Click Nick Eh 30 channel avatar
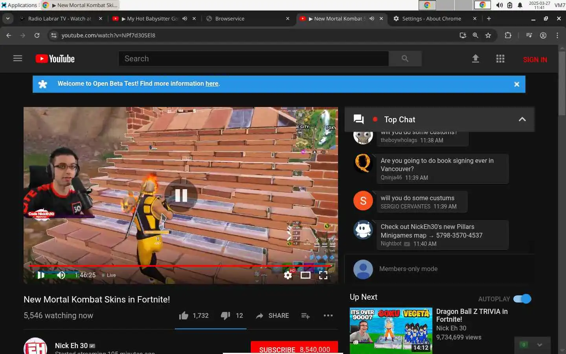This screenshot has width=566, height=354. [35, 346]
